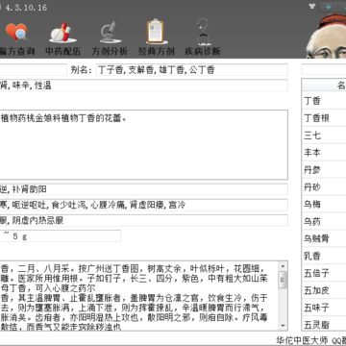
Task: Click the search box above the herb list
Action: pos(324,69)
